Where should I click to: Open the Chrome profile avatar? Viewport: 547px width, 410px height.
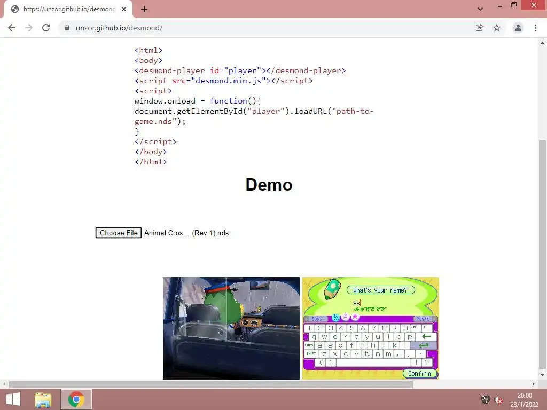[x=518, y=28]
